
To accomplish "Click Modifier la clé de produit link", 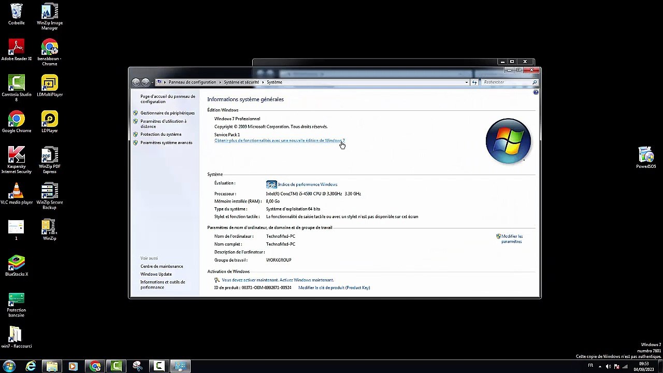I will tap(334, 288).
